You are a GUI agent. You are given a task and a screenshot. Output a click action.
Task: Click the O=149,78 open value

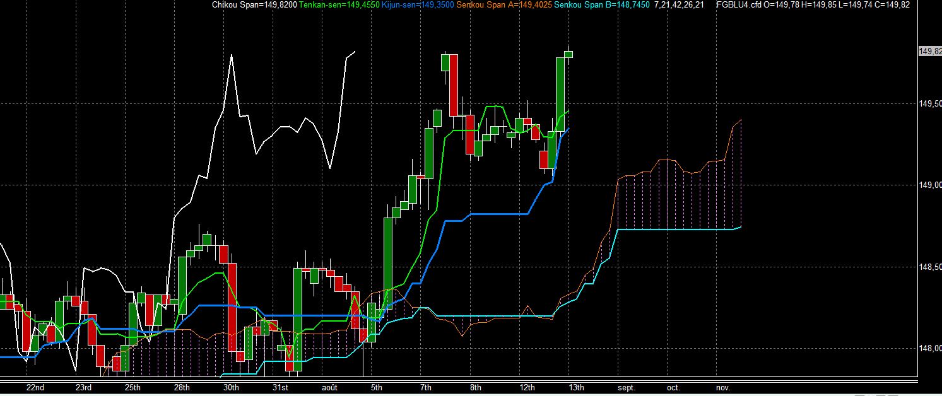(780, 5)
